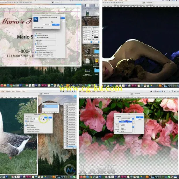Click Go to Bridge icon in flowers window

click(x=132, y=94)
